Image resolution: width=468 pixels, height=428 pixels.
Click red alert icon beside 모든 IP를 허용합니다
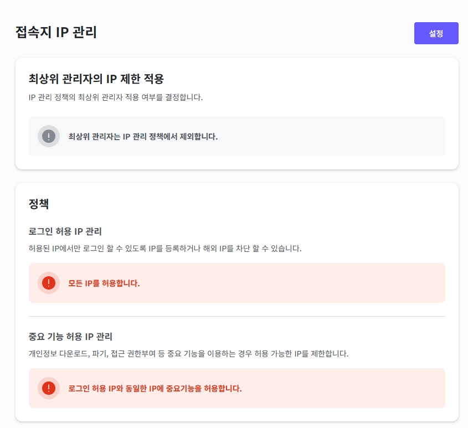tap(49, 283)
